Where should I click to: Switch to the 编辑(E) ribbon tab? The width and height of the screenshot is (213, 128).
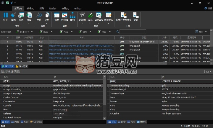pyautogui.click(x=30, y=9)
